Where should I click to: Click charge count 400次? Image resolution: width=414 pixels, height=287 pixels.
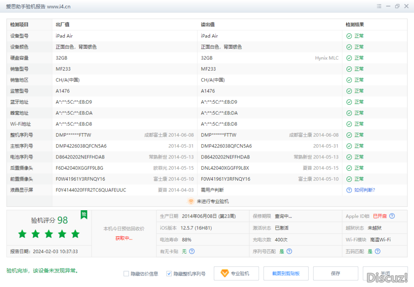281,240
